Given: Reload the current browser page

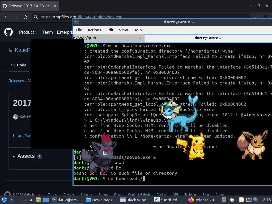Looking at the screenshot, I should tap(25, 17).
